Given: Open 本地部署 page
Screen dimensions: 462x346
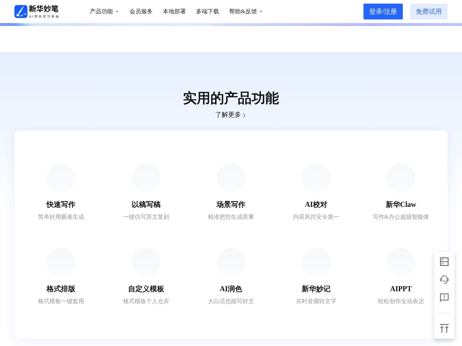Looking at the screenshot, I should click(174, 12).
